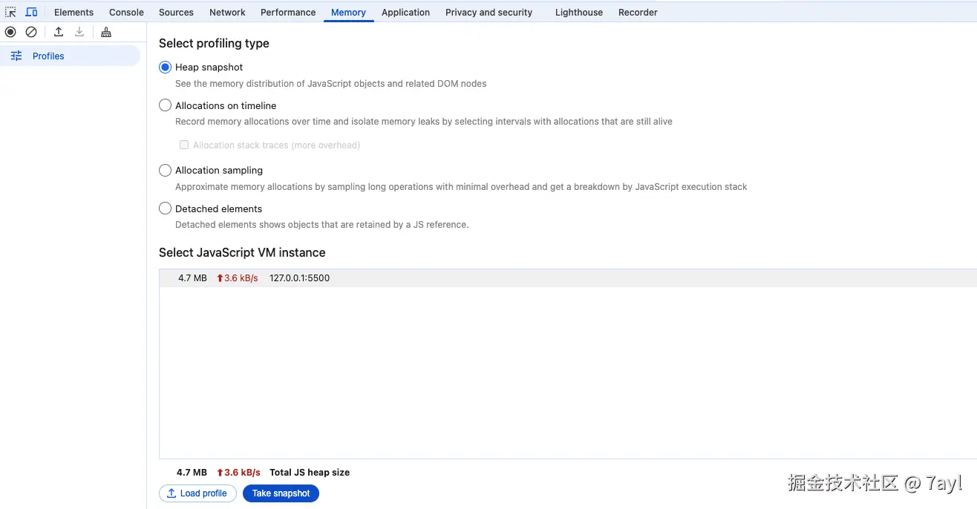Screen dimensions: 977x509
Task: Select Profiles in the sidebar
Action: pos(48,56)
